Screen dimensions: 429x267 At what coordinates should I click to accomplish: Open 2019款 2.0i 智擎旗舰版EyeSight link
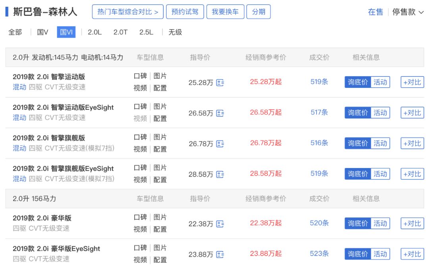tap(63, 168)
